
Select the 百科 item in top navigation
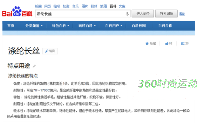coord(113,6)
